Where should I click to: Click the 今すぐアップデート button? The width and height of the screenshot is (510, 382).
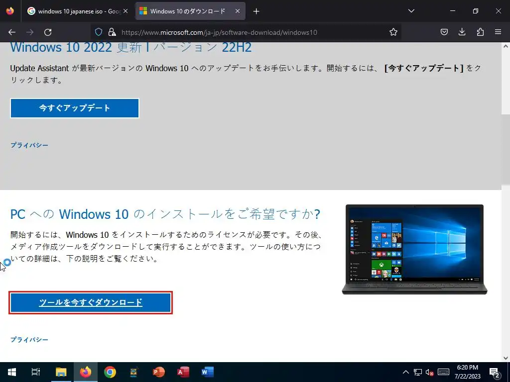click(75, 108)
